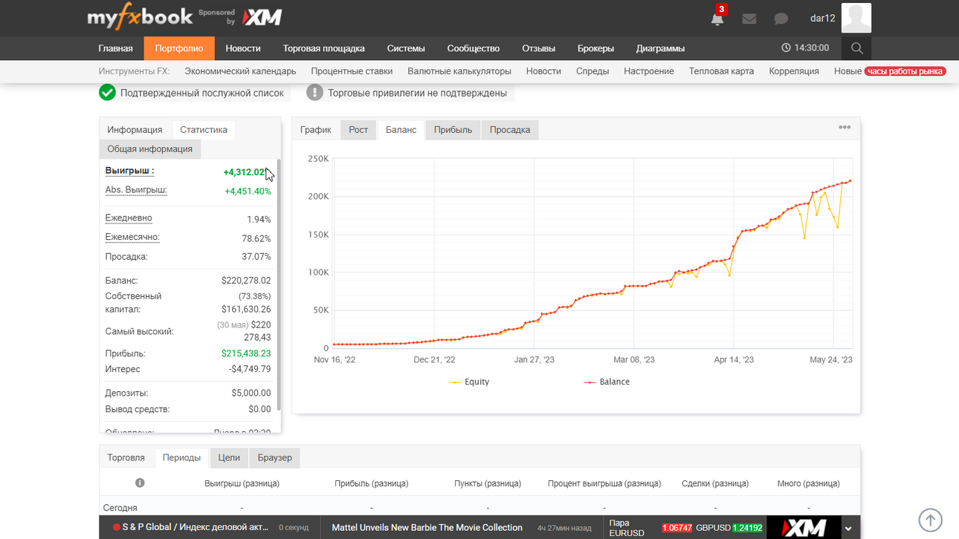Open the Отзывы menu
This screenshot has height=539, width=959.
(538, 48)
